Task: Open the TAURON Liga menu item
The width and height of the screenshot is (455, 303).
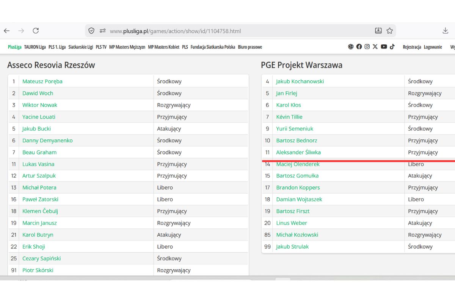Action: 35,47
